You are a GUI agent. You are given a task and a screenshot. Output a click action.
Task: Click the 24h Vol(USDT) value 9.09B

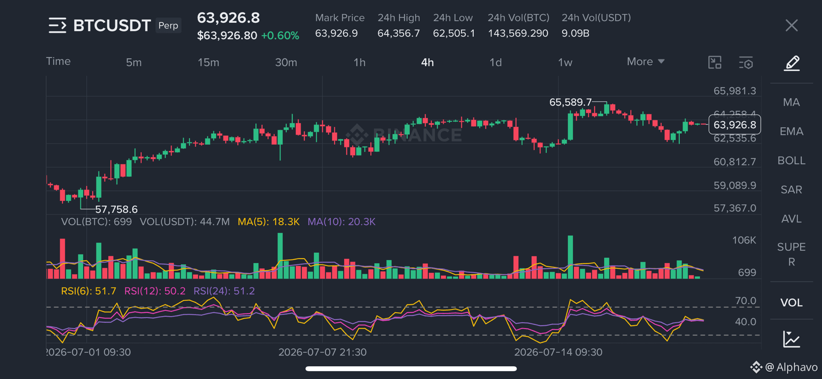click(575, 33)
